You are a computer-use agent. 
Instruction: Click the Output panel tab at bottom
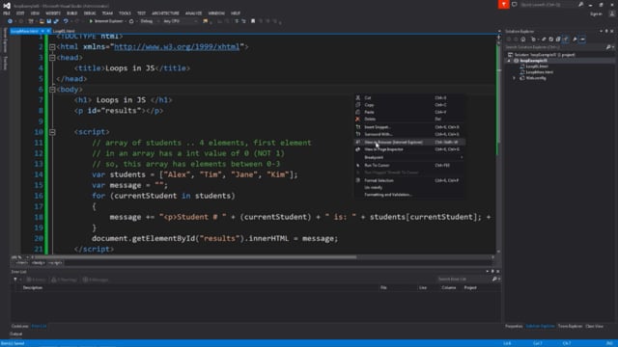pos(16,334)
